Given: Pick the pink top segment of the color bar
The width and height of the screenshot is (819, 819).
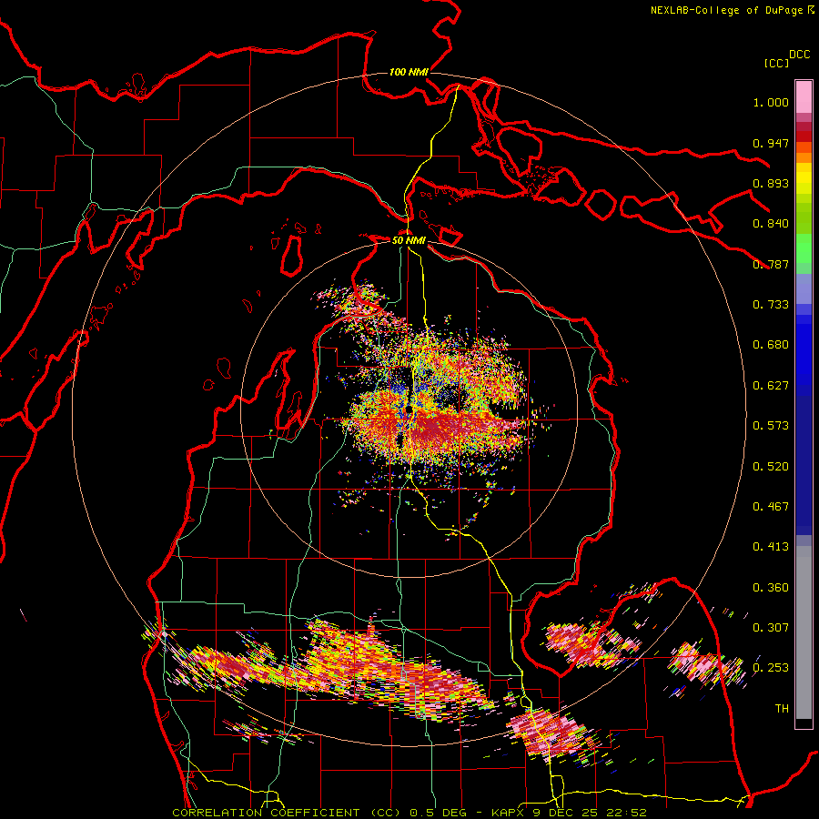Looking at the screenshot, I should pos(804,96).
